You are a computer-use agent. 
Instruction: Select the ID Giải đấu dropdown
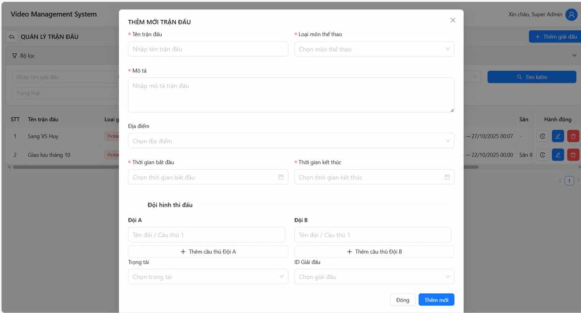pos(374,277)
